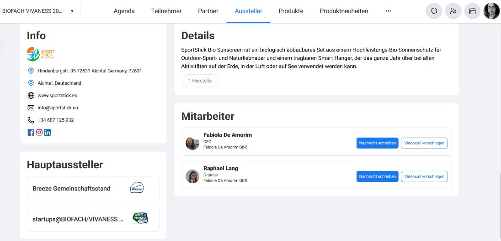Open SportStick Instagram profile icon
This screenshot has height=241, width=501.
point(39,133)
